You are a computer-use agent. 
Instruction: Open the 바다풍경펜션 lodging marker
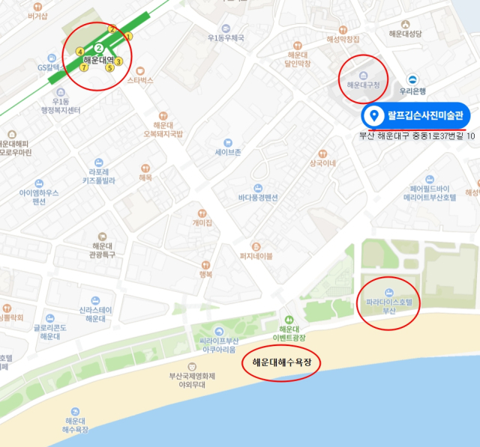[258, 188]
